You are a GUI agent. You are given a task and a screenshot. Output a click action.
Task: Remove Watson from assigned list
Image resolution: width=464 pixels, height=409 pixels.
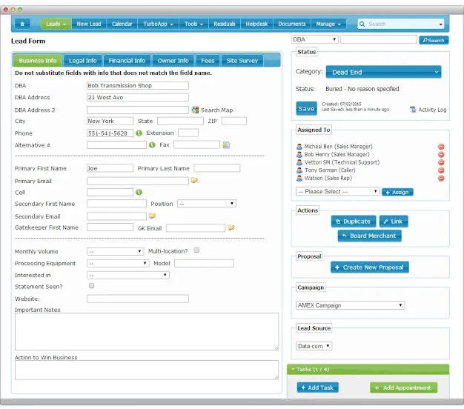click(x=441, y=179)
